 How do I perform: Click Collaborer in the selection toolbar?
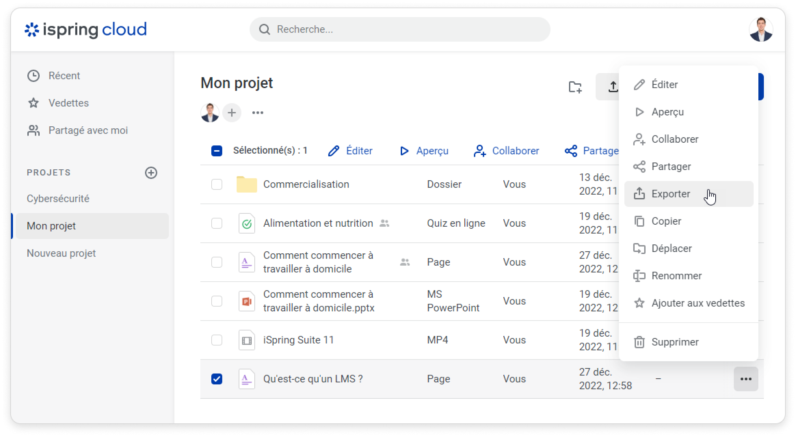coord(507,151)
